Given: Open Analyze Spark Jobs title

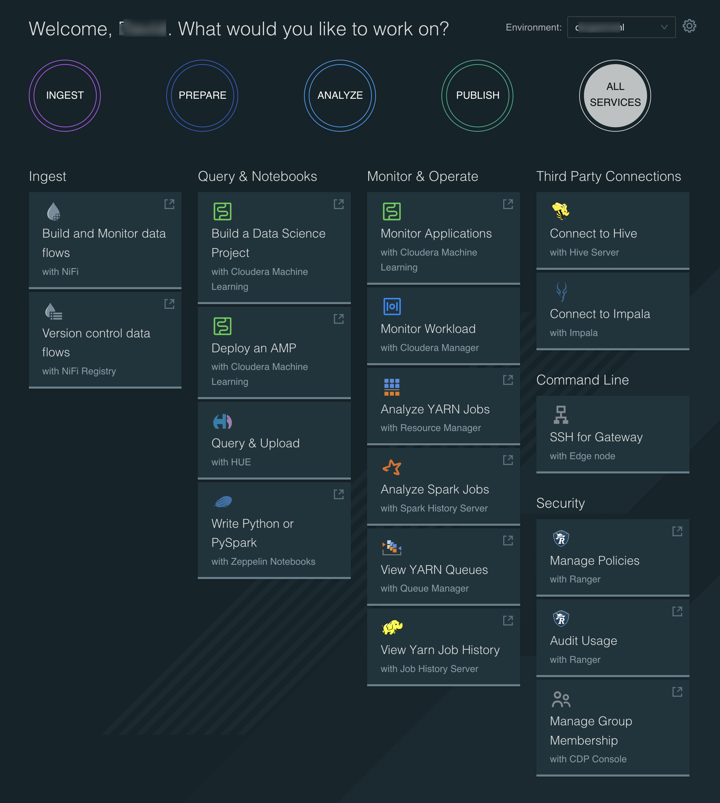Looking at the screenshot, I should click(435, 489).
